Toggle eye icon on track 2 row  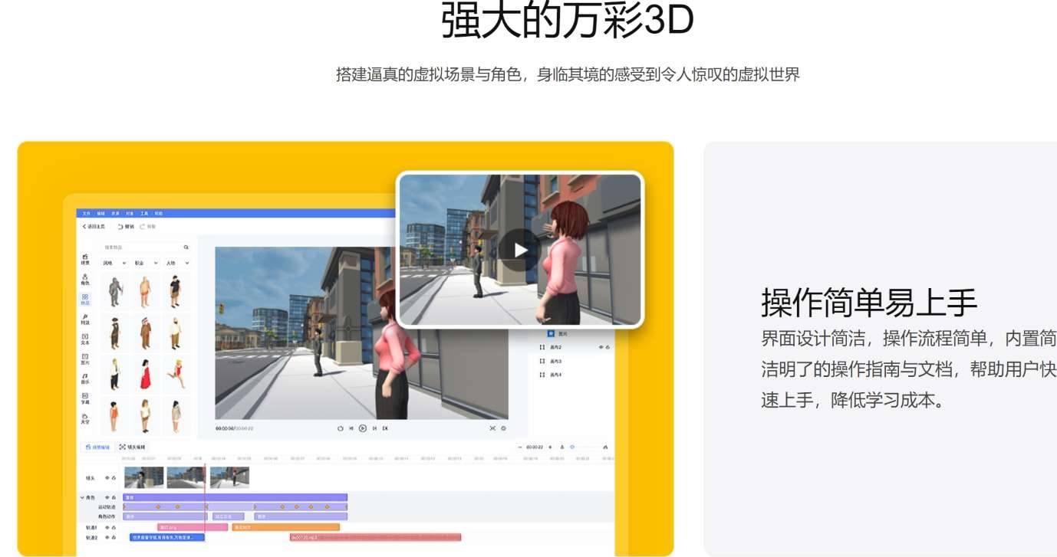[107, 537]
